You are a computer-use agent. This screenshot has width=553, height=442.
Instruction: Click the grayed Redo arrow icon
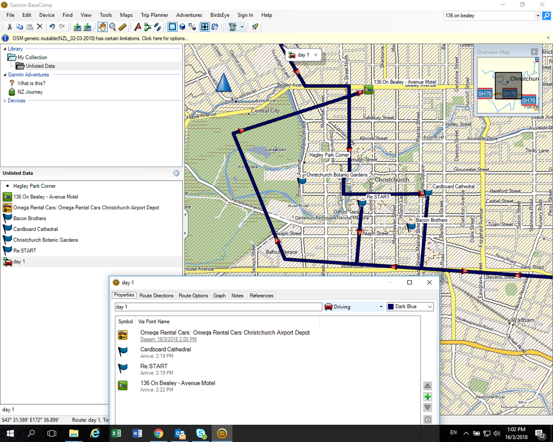pyautogui.click(x=62, y=27)
